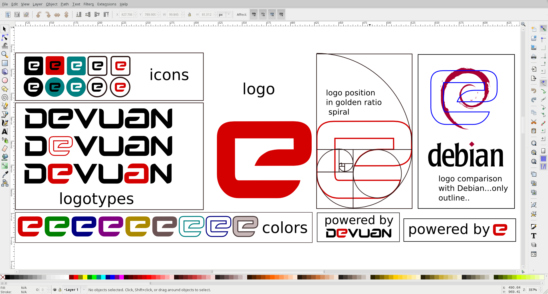Toggle move patterns affect button

coord(281,15)
